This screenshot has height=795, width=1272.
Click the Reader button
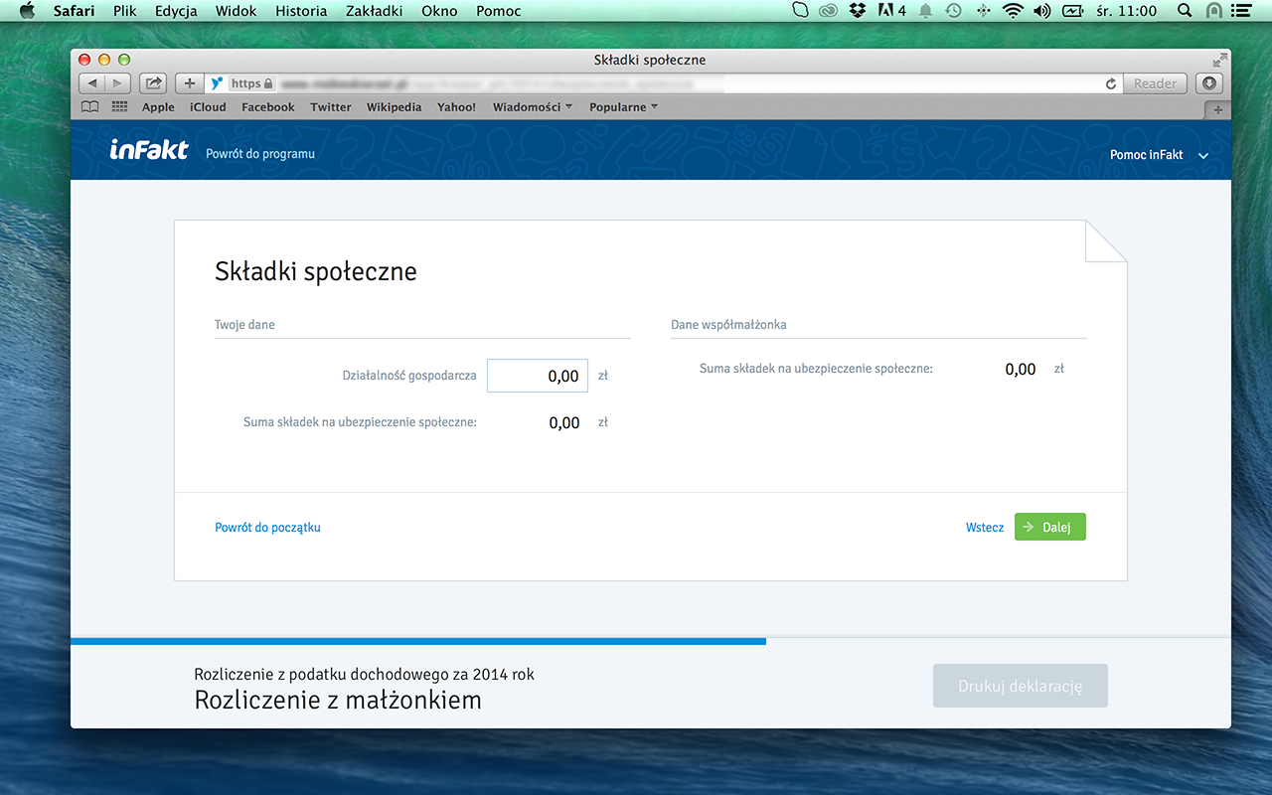pos(1155,83)
